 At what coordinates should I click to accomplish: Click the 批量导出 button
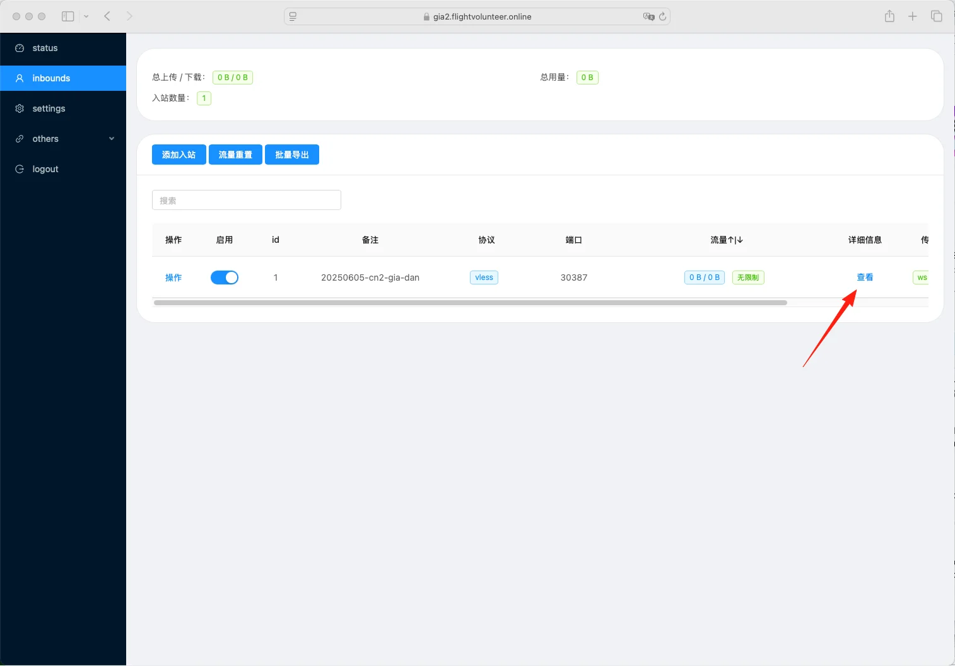click(x=292, y=155)
